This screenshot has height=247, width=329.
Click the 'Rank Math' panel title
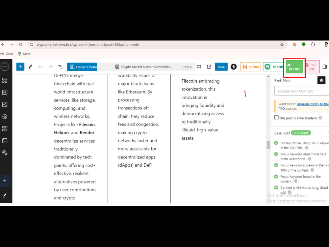coord(282,80)
